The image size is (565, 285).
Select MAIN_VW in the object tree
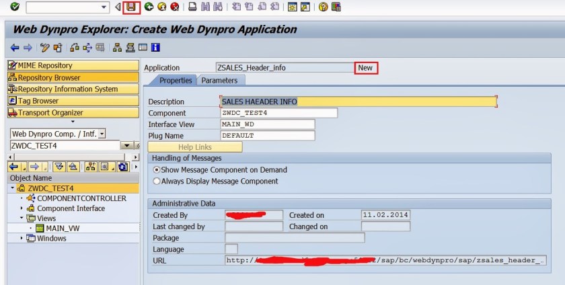(x=63, y=229)
